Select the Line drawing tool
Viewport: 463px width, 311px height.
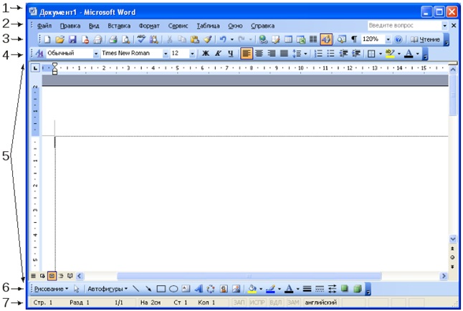[x=136, y=289]
